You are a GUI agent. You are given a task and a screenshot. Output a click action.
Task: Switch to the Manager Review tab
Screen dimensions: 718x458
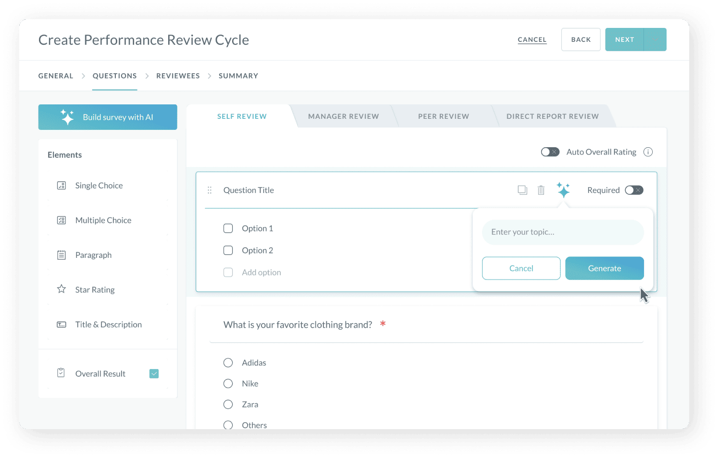pyautogui.click(x=343, y=116)
